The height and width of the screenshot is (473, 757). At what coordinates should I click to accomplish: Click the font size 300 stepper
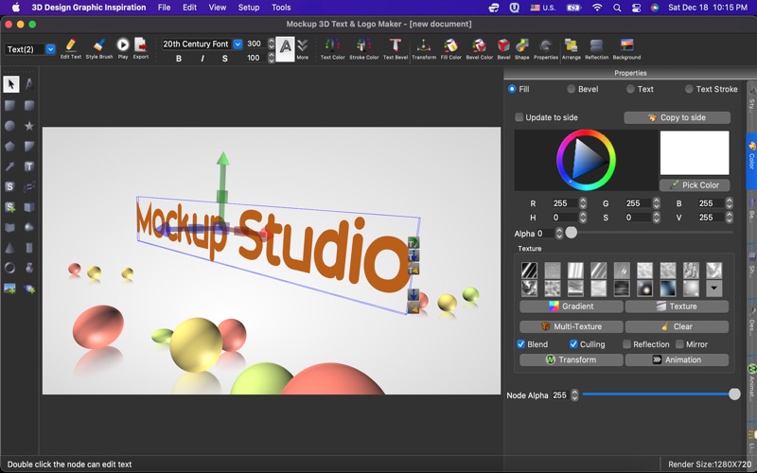point(272,44)
